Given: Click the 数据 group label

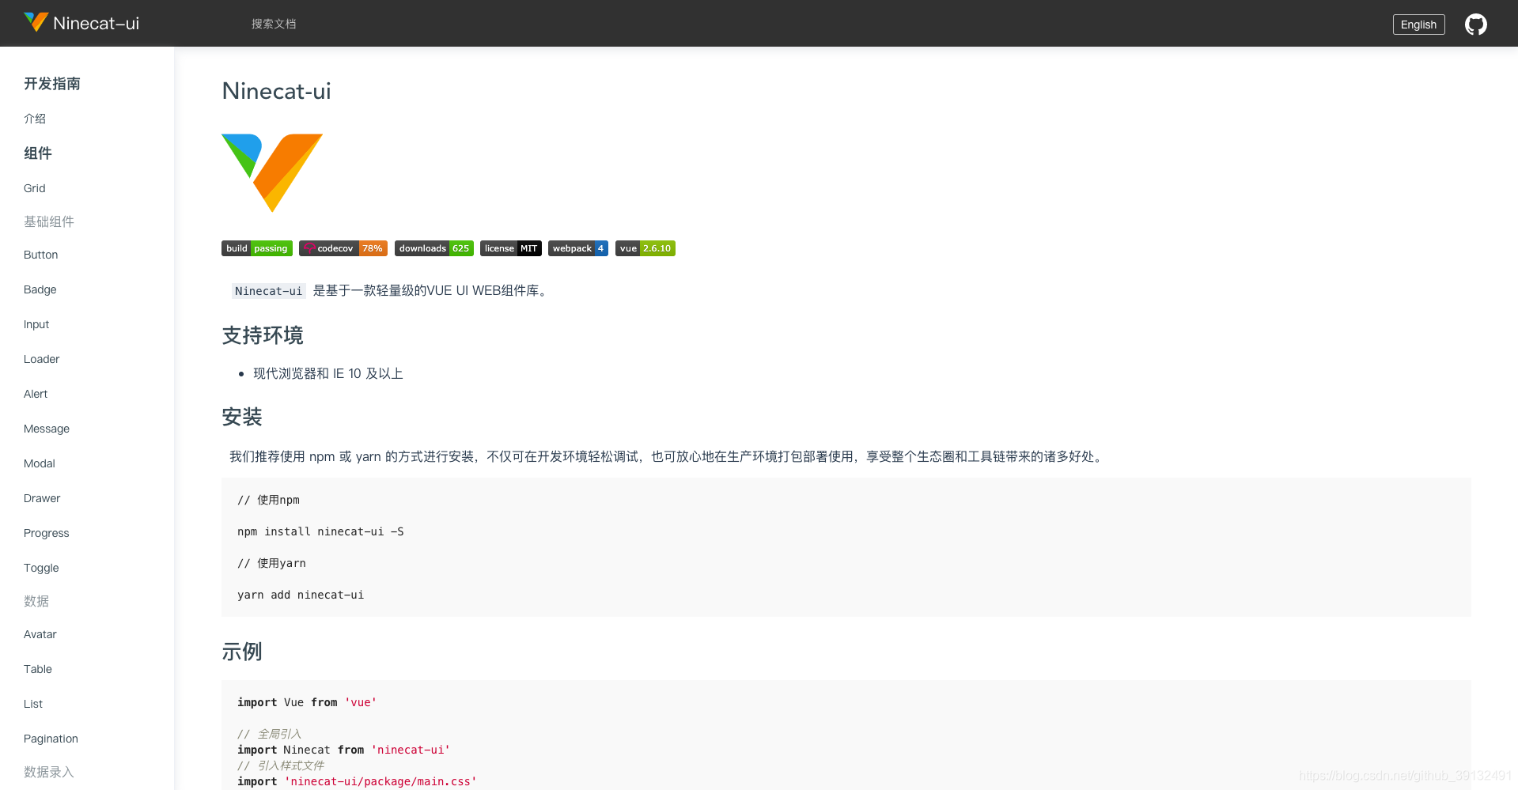Looking at the screenshot, I should (x=36, y=601).
